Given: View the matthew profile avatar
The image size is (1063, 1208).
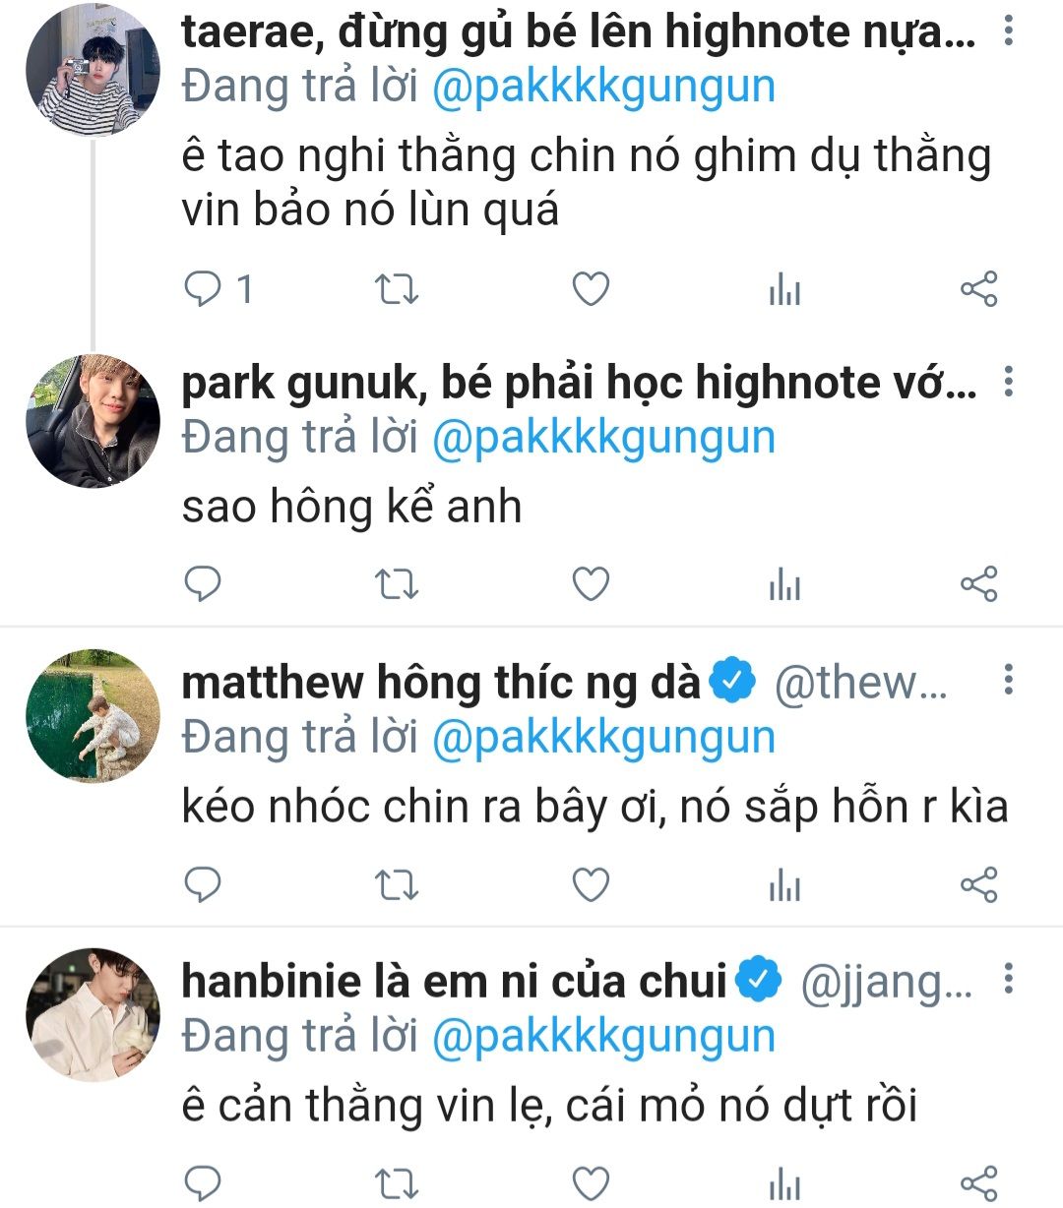Looking at the screenshot, I should click(93, 716).
